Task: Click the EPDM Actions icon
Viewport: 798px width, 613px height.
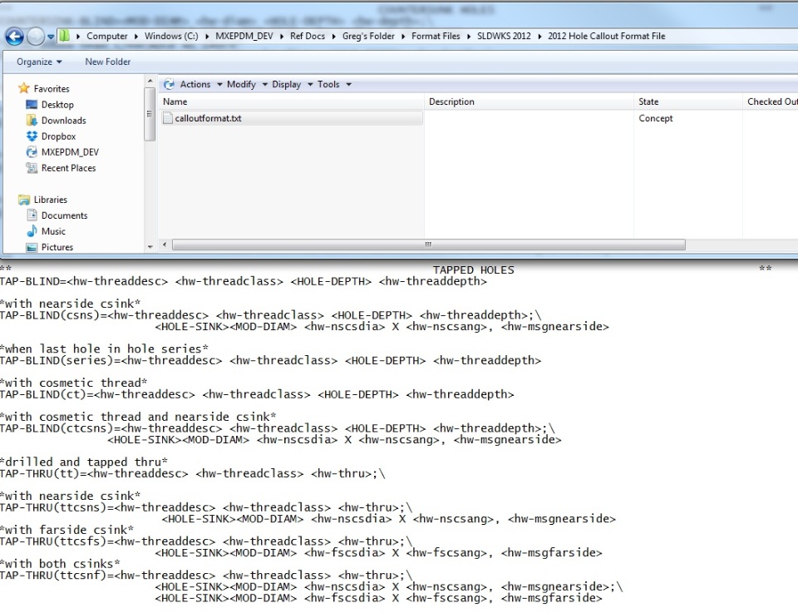Action: click(169, 85)
